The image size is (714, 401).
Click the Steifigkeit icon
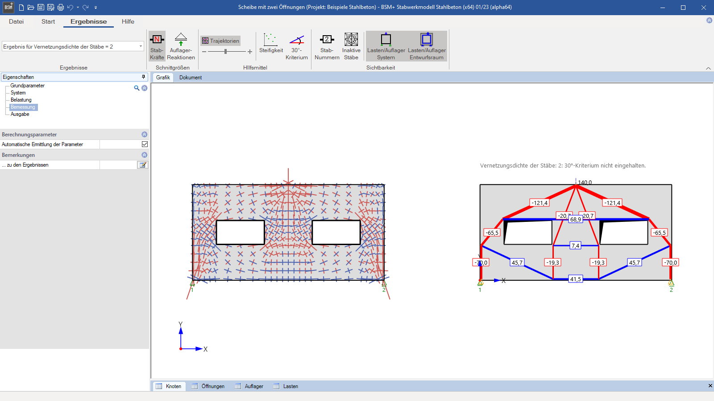pyautogui.click(x=271, y=43)
